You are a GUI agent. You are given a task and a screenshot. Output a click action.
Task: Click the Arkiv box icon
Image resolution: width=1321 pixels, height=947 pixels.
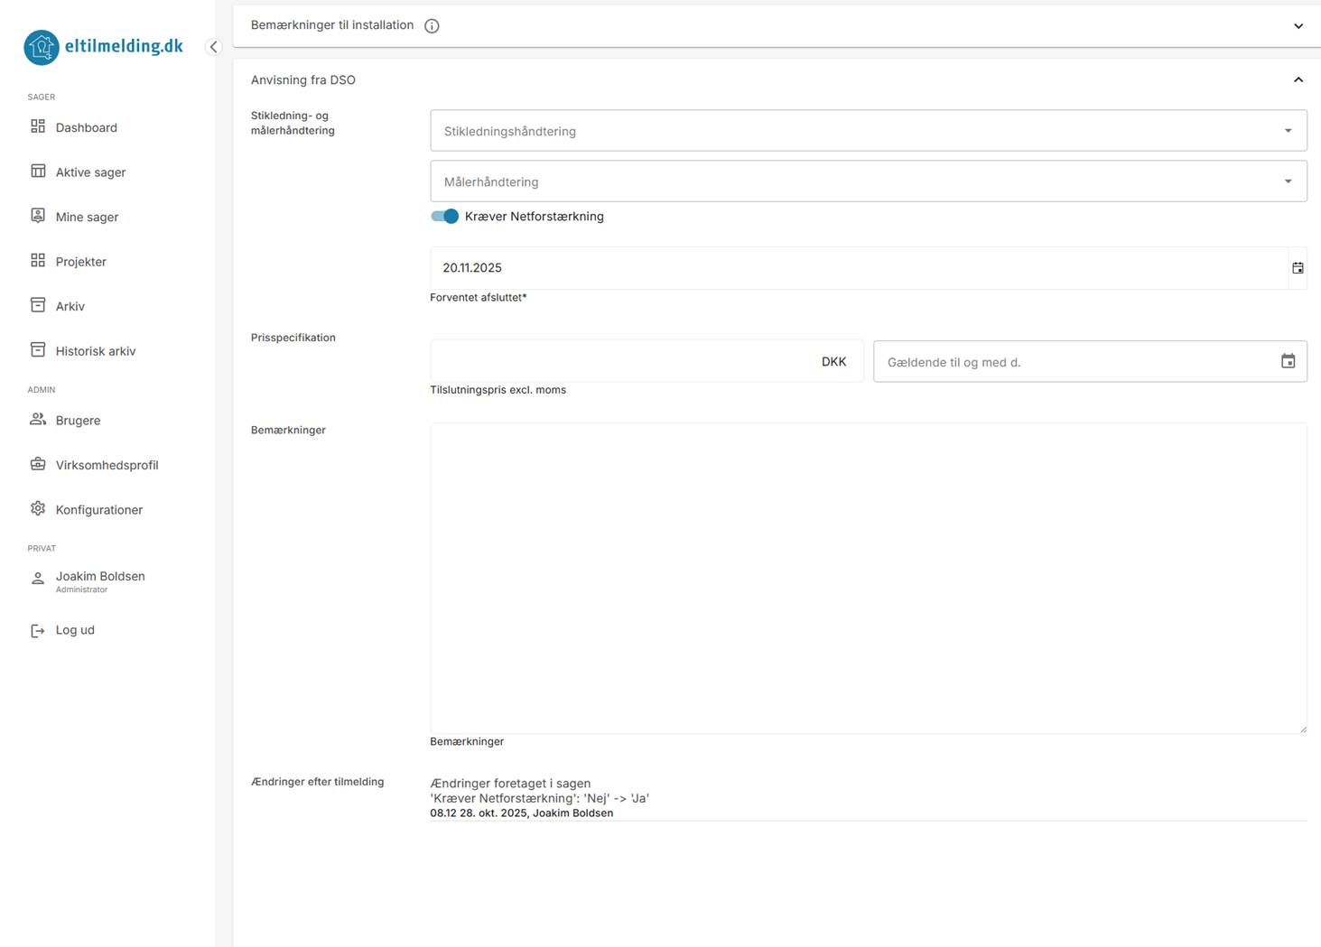pyautogui.click(x=38, y=305)
